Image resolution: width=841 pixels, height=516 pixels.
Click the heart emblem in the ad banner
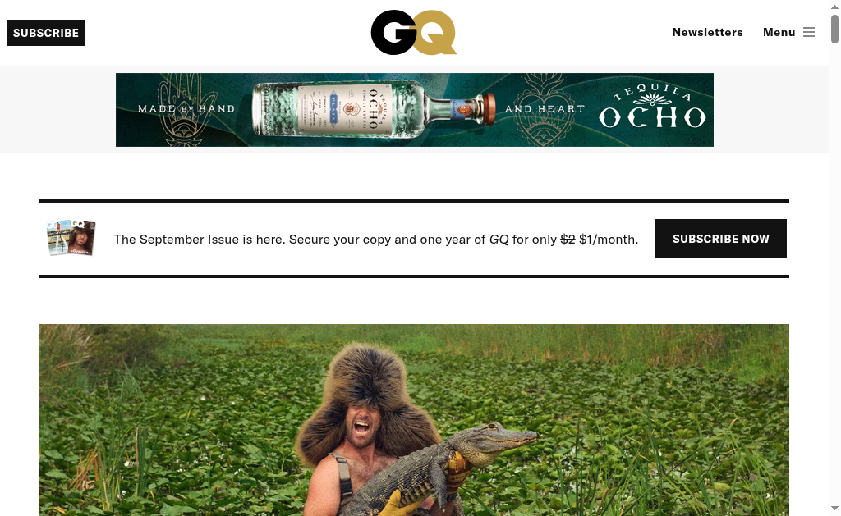[x=544, y=110]
